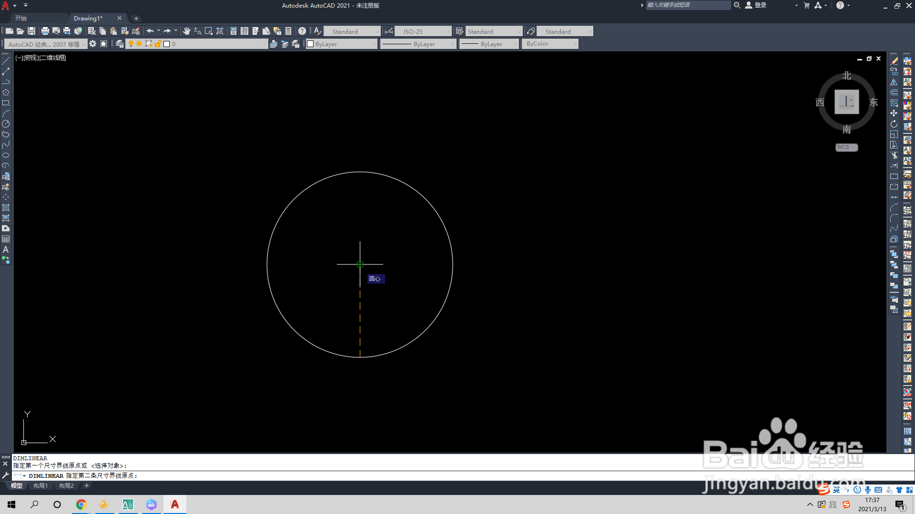Open the ByColor plot style dropdown
This screenshot has width=915, height=514.
pos(550,44)
